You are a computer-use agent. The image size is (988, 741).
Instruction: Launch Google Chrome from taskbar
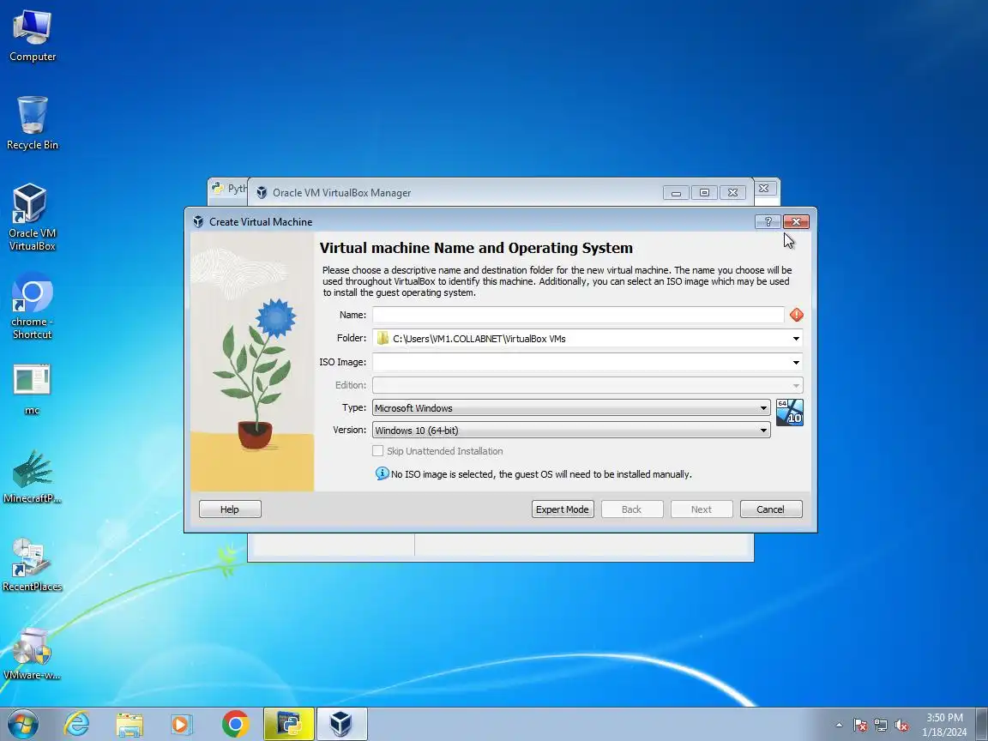click(235, 724)
